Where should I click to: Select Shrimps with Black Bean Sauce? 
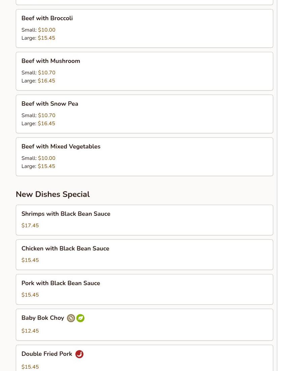click(x=66, y=214)
